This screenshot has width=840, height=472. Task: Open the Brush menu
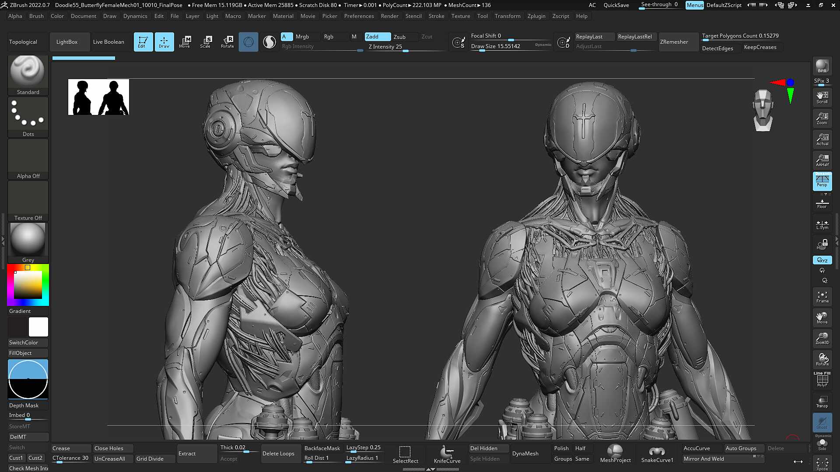click(x=36, y=16)
